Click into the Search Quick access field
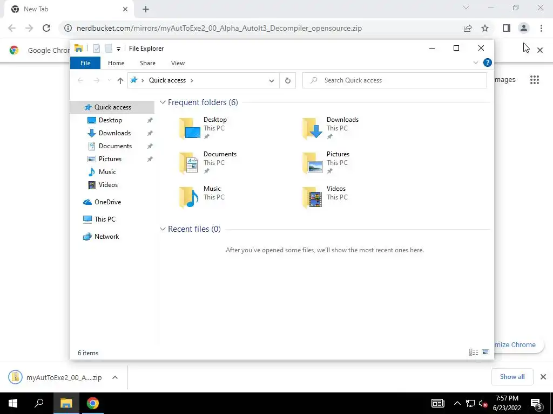This screenshot has width=553, height=414. [395, 80]
